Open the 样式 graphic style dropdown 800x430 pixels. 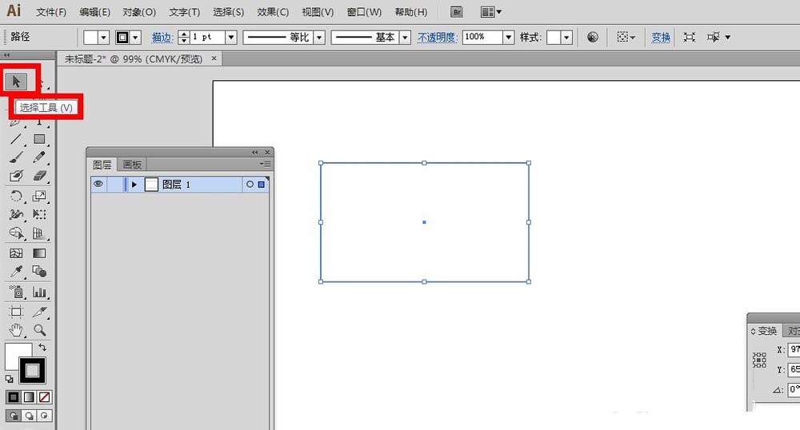pyautogui.click(x=566, y=38)
